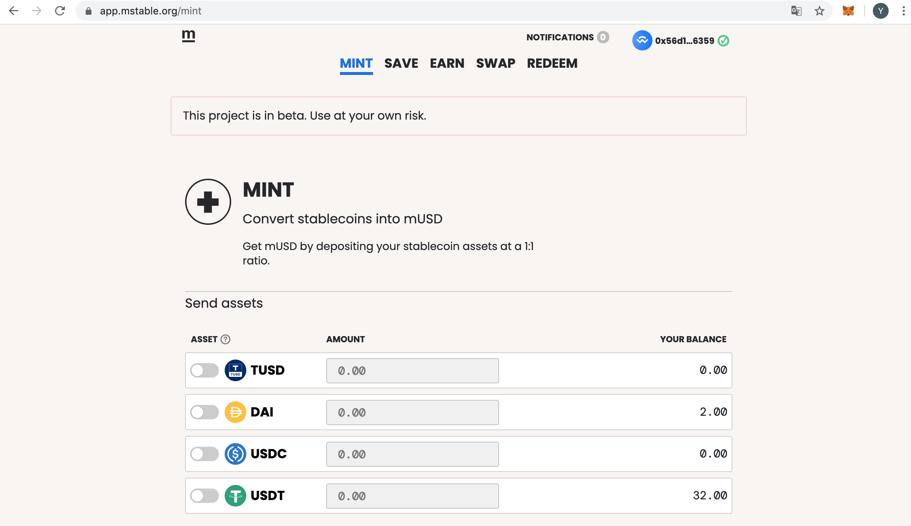Reload the page
The width and height of the screenshot is (911, 526).
[60, 11]
